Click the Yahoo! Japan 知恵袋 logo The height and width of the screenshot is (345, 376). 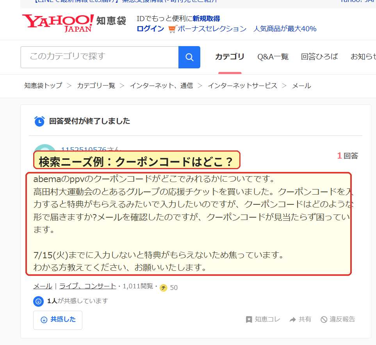tap(74, 23)
